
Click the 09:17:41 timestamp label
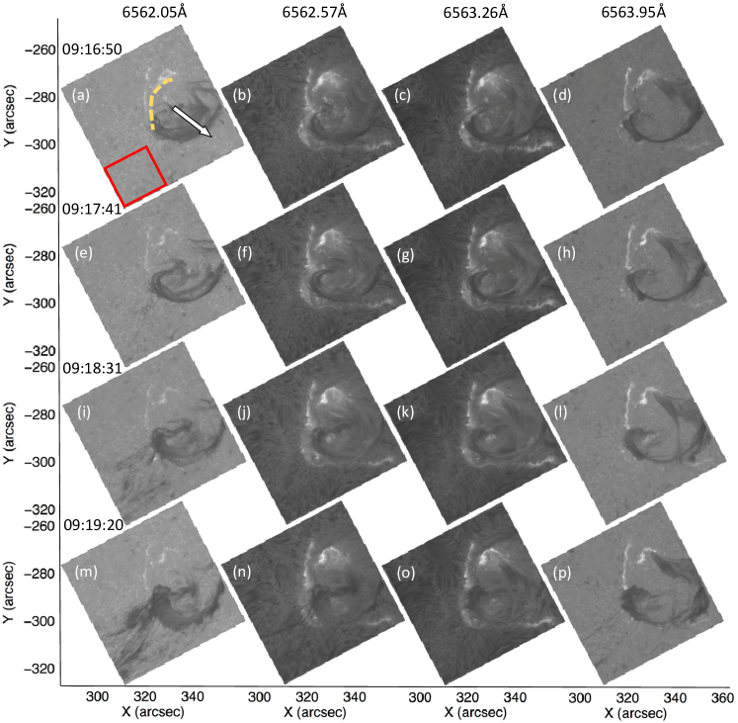click(92, 209)
